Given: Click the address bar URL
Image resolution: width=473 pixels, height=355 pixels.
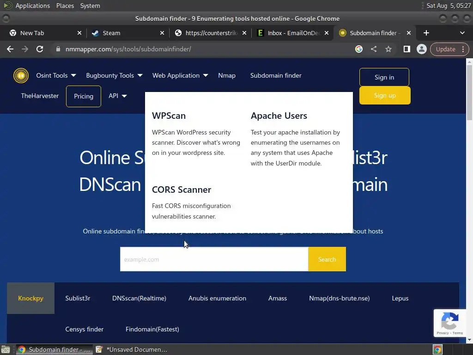Looking at the screenshot, I should [x=128, y=49].
